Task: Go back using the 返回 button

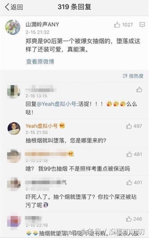Action: tap(14, 7)
